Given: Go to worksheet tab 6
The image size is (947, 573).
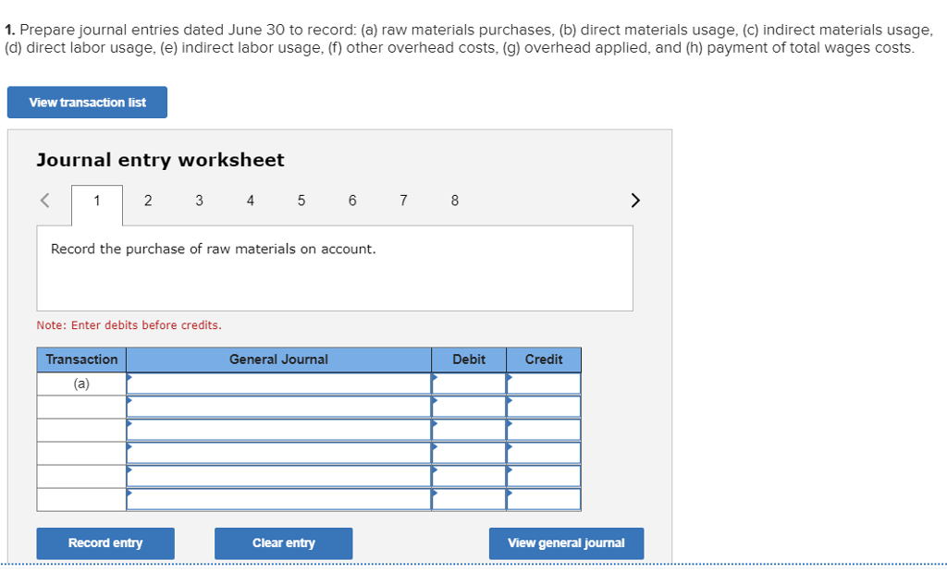Looking at the screenshot, I should (x=352, y=201).
